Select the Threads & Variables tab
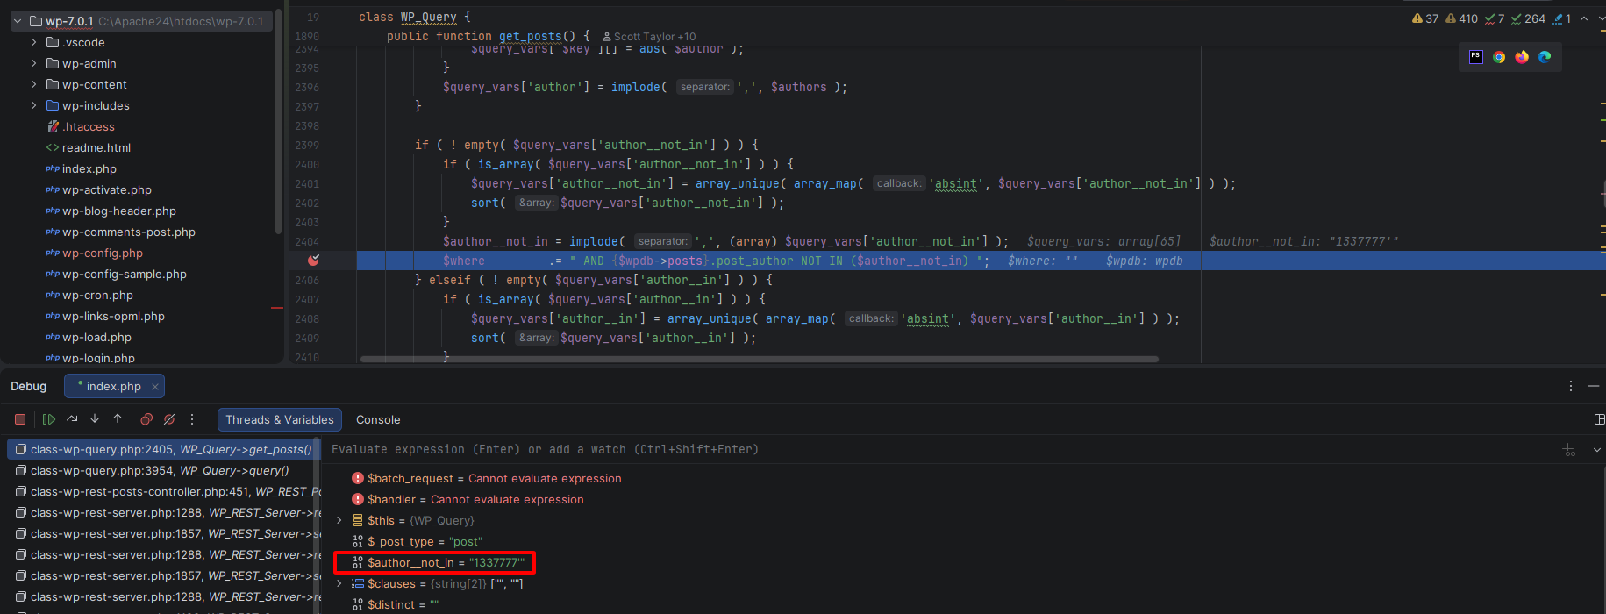Image resolution: width=1606 pixels, height=614 pixels. 280,420
